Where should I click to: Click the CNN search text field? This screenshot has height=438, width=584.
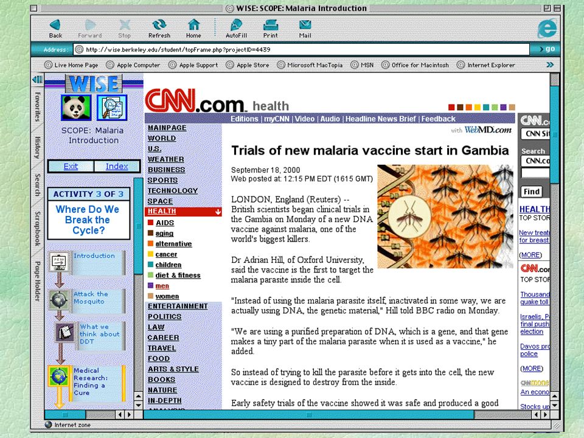[535, 173]
